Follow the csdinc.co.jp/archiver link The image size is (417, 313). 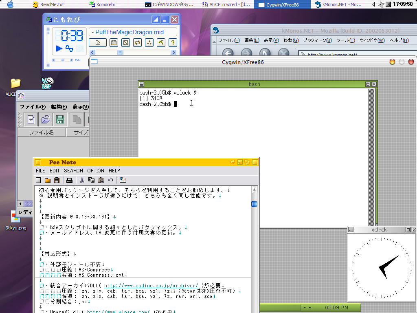coord(151,286)
